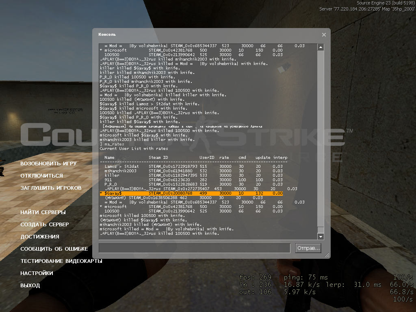This screenshot has height=312, width=416.
Task: Click 'P_R_O killed 100500 with knife.' line
Action: [x=136, y=77]
